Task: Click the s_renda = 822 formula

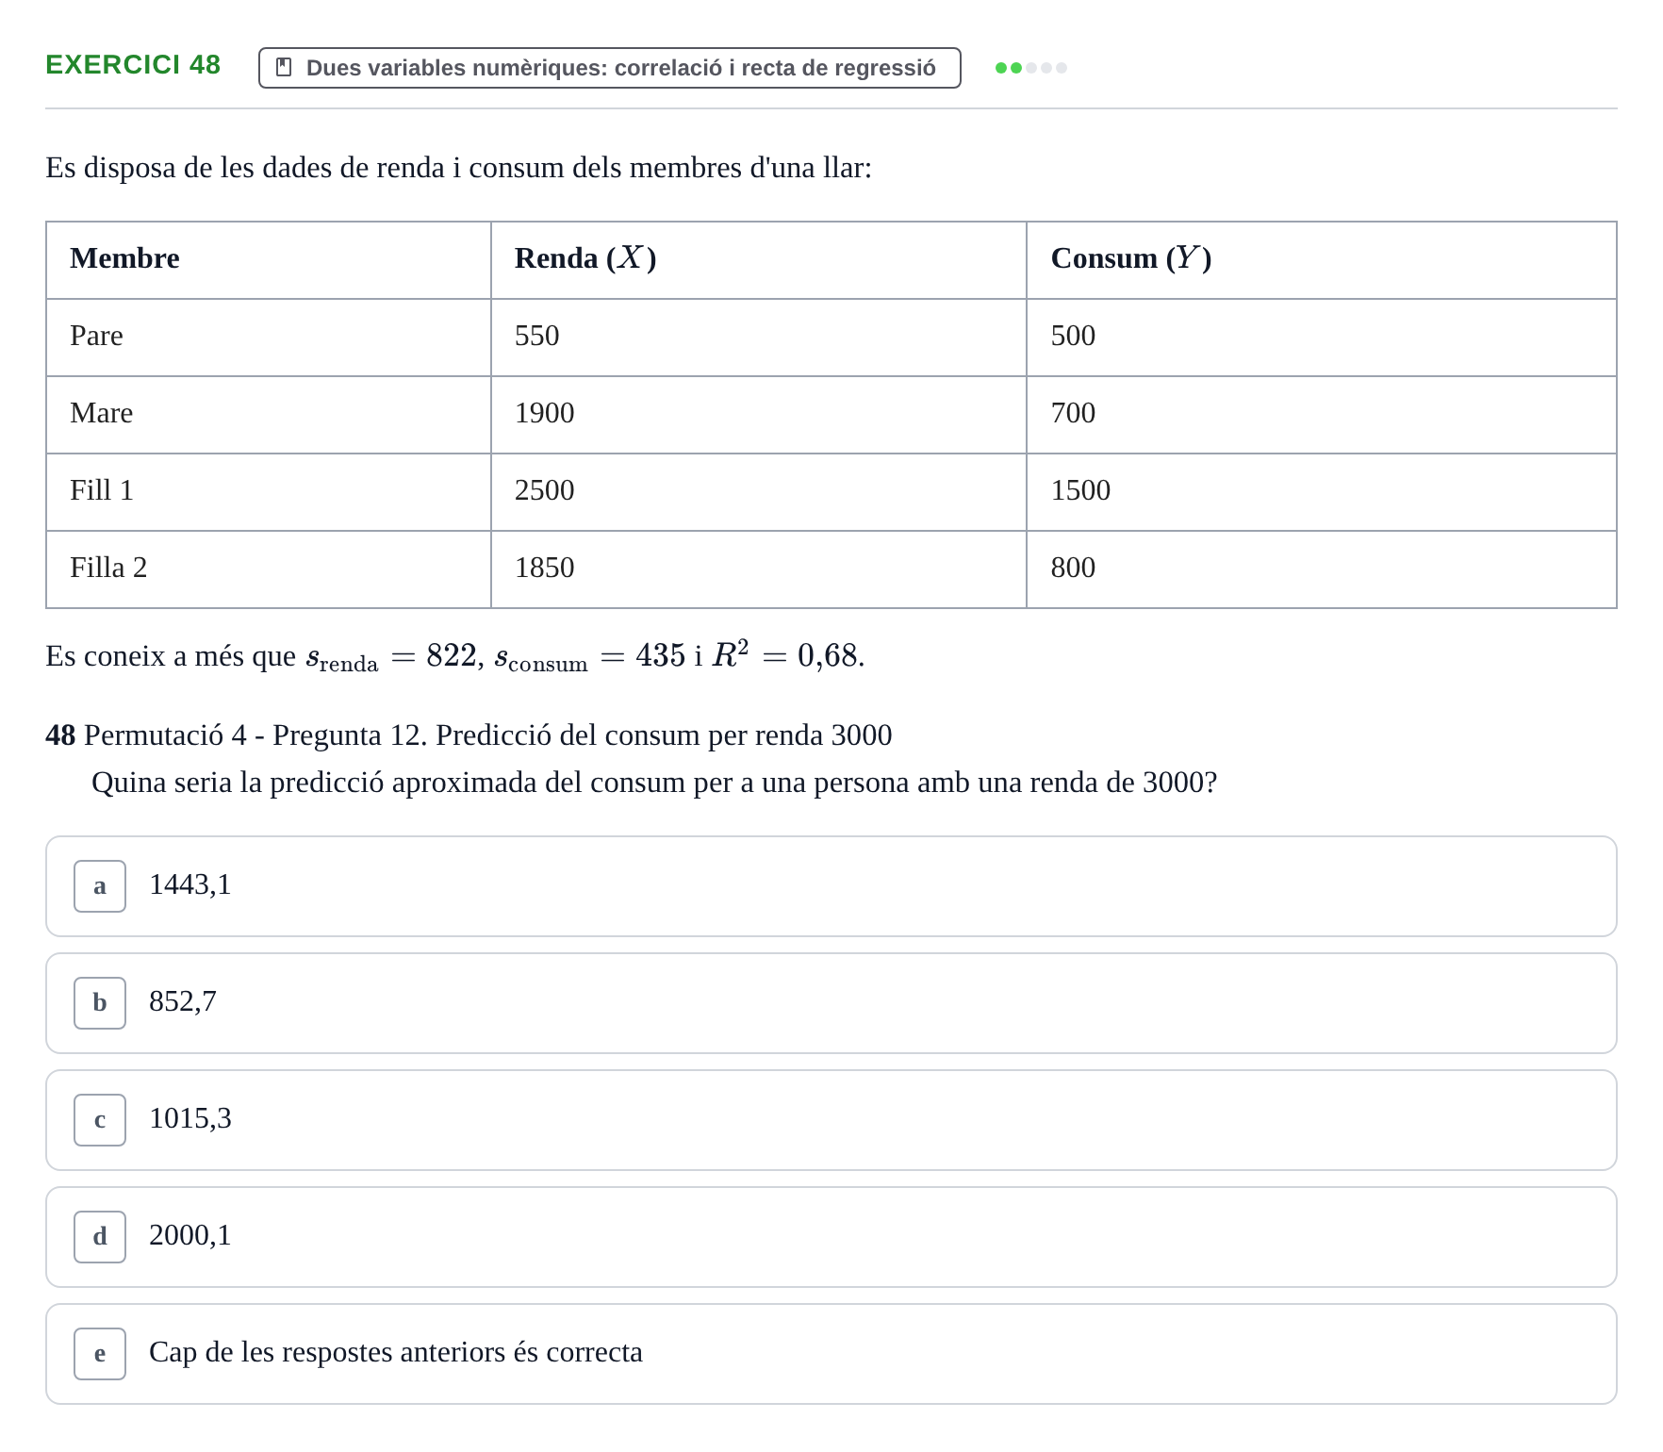Action: [x=390, y=657]
